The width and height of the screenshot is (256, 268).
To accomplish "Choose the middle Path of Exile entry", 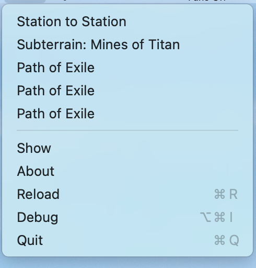I will point(127,91).
